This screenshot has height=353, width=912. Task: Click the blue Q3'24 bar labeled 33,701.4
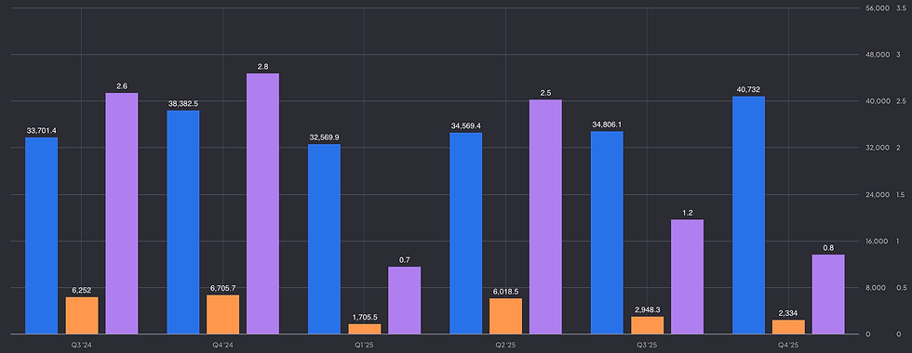[x=41, y=236]
